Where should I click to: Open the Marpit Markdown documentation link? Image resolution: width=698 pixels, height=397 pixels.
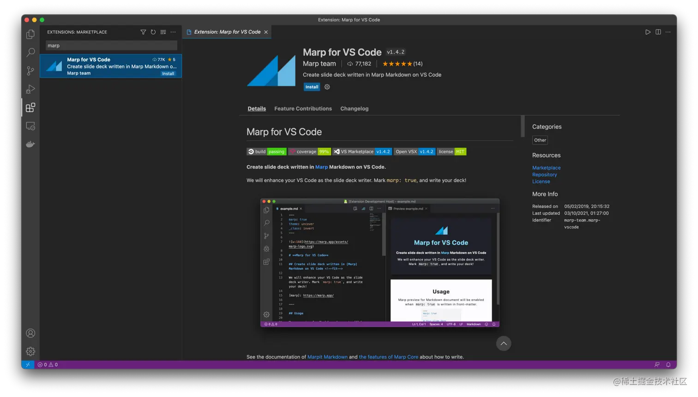[x=327, y=357]
